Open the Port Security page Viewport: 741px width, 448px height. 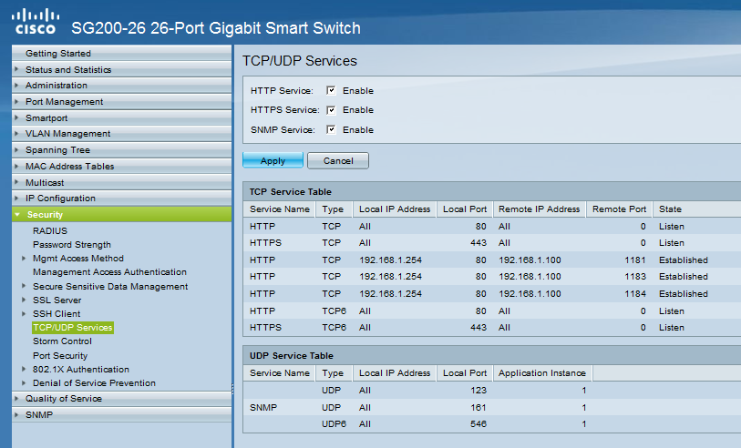click(60, 355)
